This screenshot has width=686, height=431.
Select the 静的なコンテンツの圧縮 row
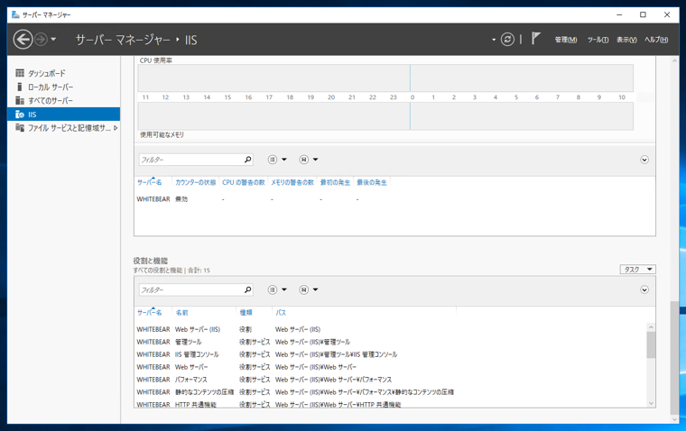(391, 392)
